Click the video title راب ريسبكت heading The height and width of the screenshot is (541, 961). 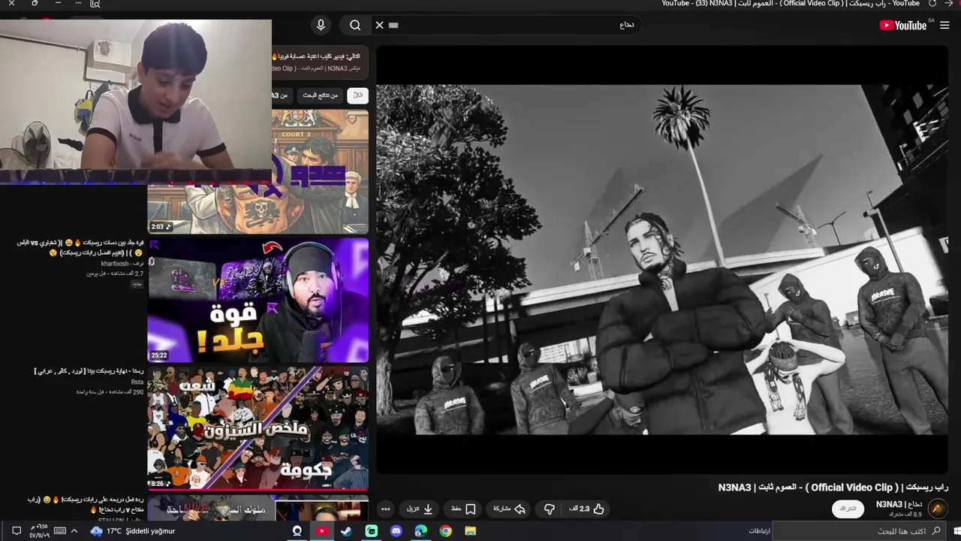click(x=833, y=487)
